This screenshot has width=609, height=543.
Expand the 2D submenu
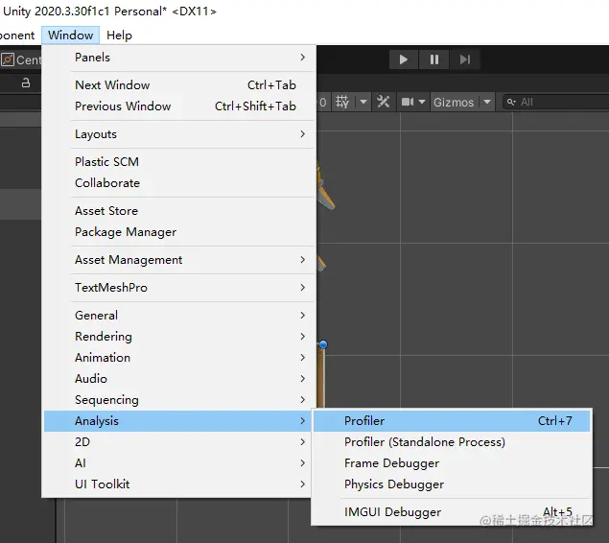click(177, 442)
